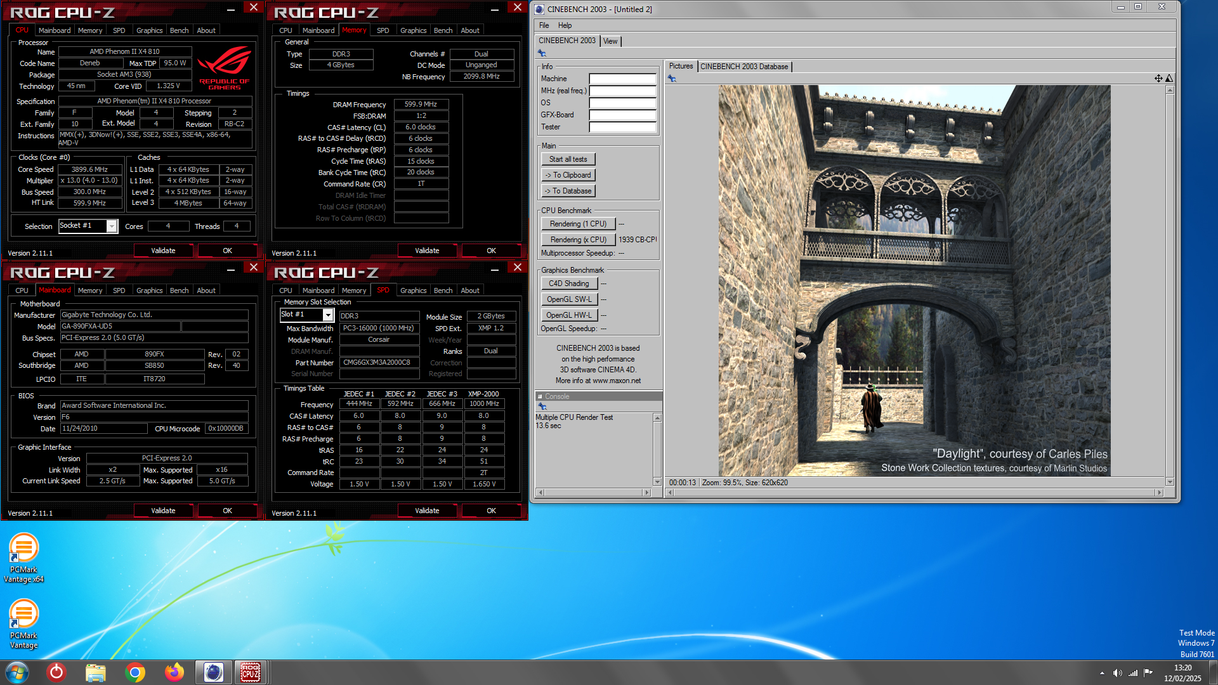Click Start all tests button

point(568,159)
